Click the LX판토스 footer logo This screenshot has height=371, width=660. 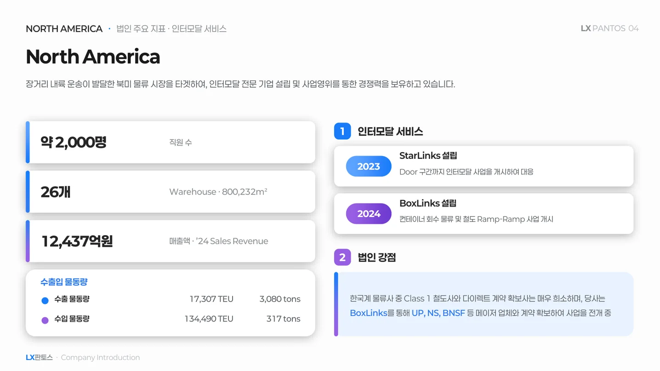[39, 357]
